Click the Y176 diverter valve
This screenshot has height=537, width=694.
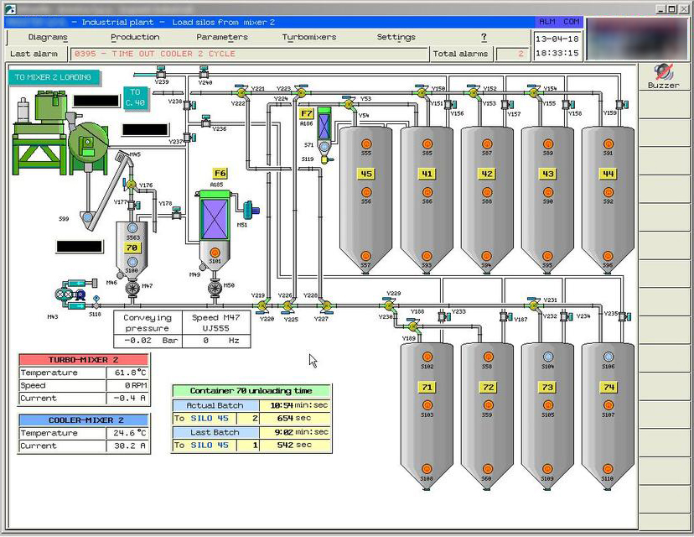pos(132,184)
